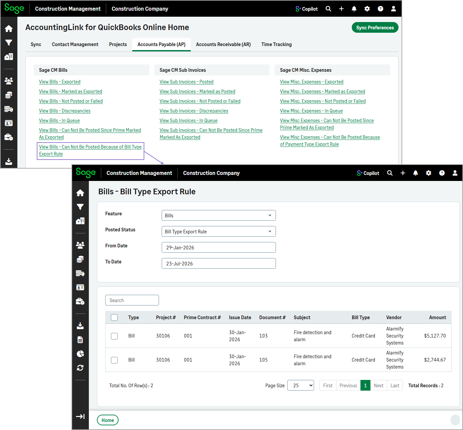Open the Page Size dropdown
Viewport: 463px width, 430px height.
(301, 385)
